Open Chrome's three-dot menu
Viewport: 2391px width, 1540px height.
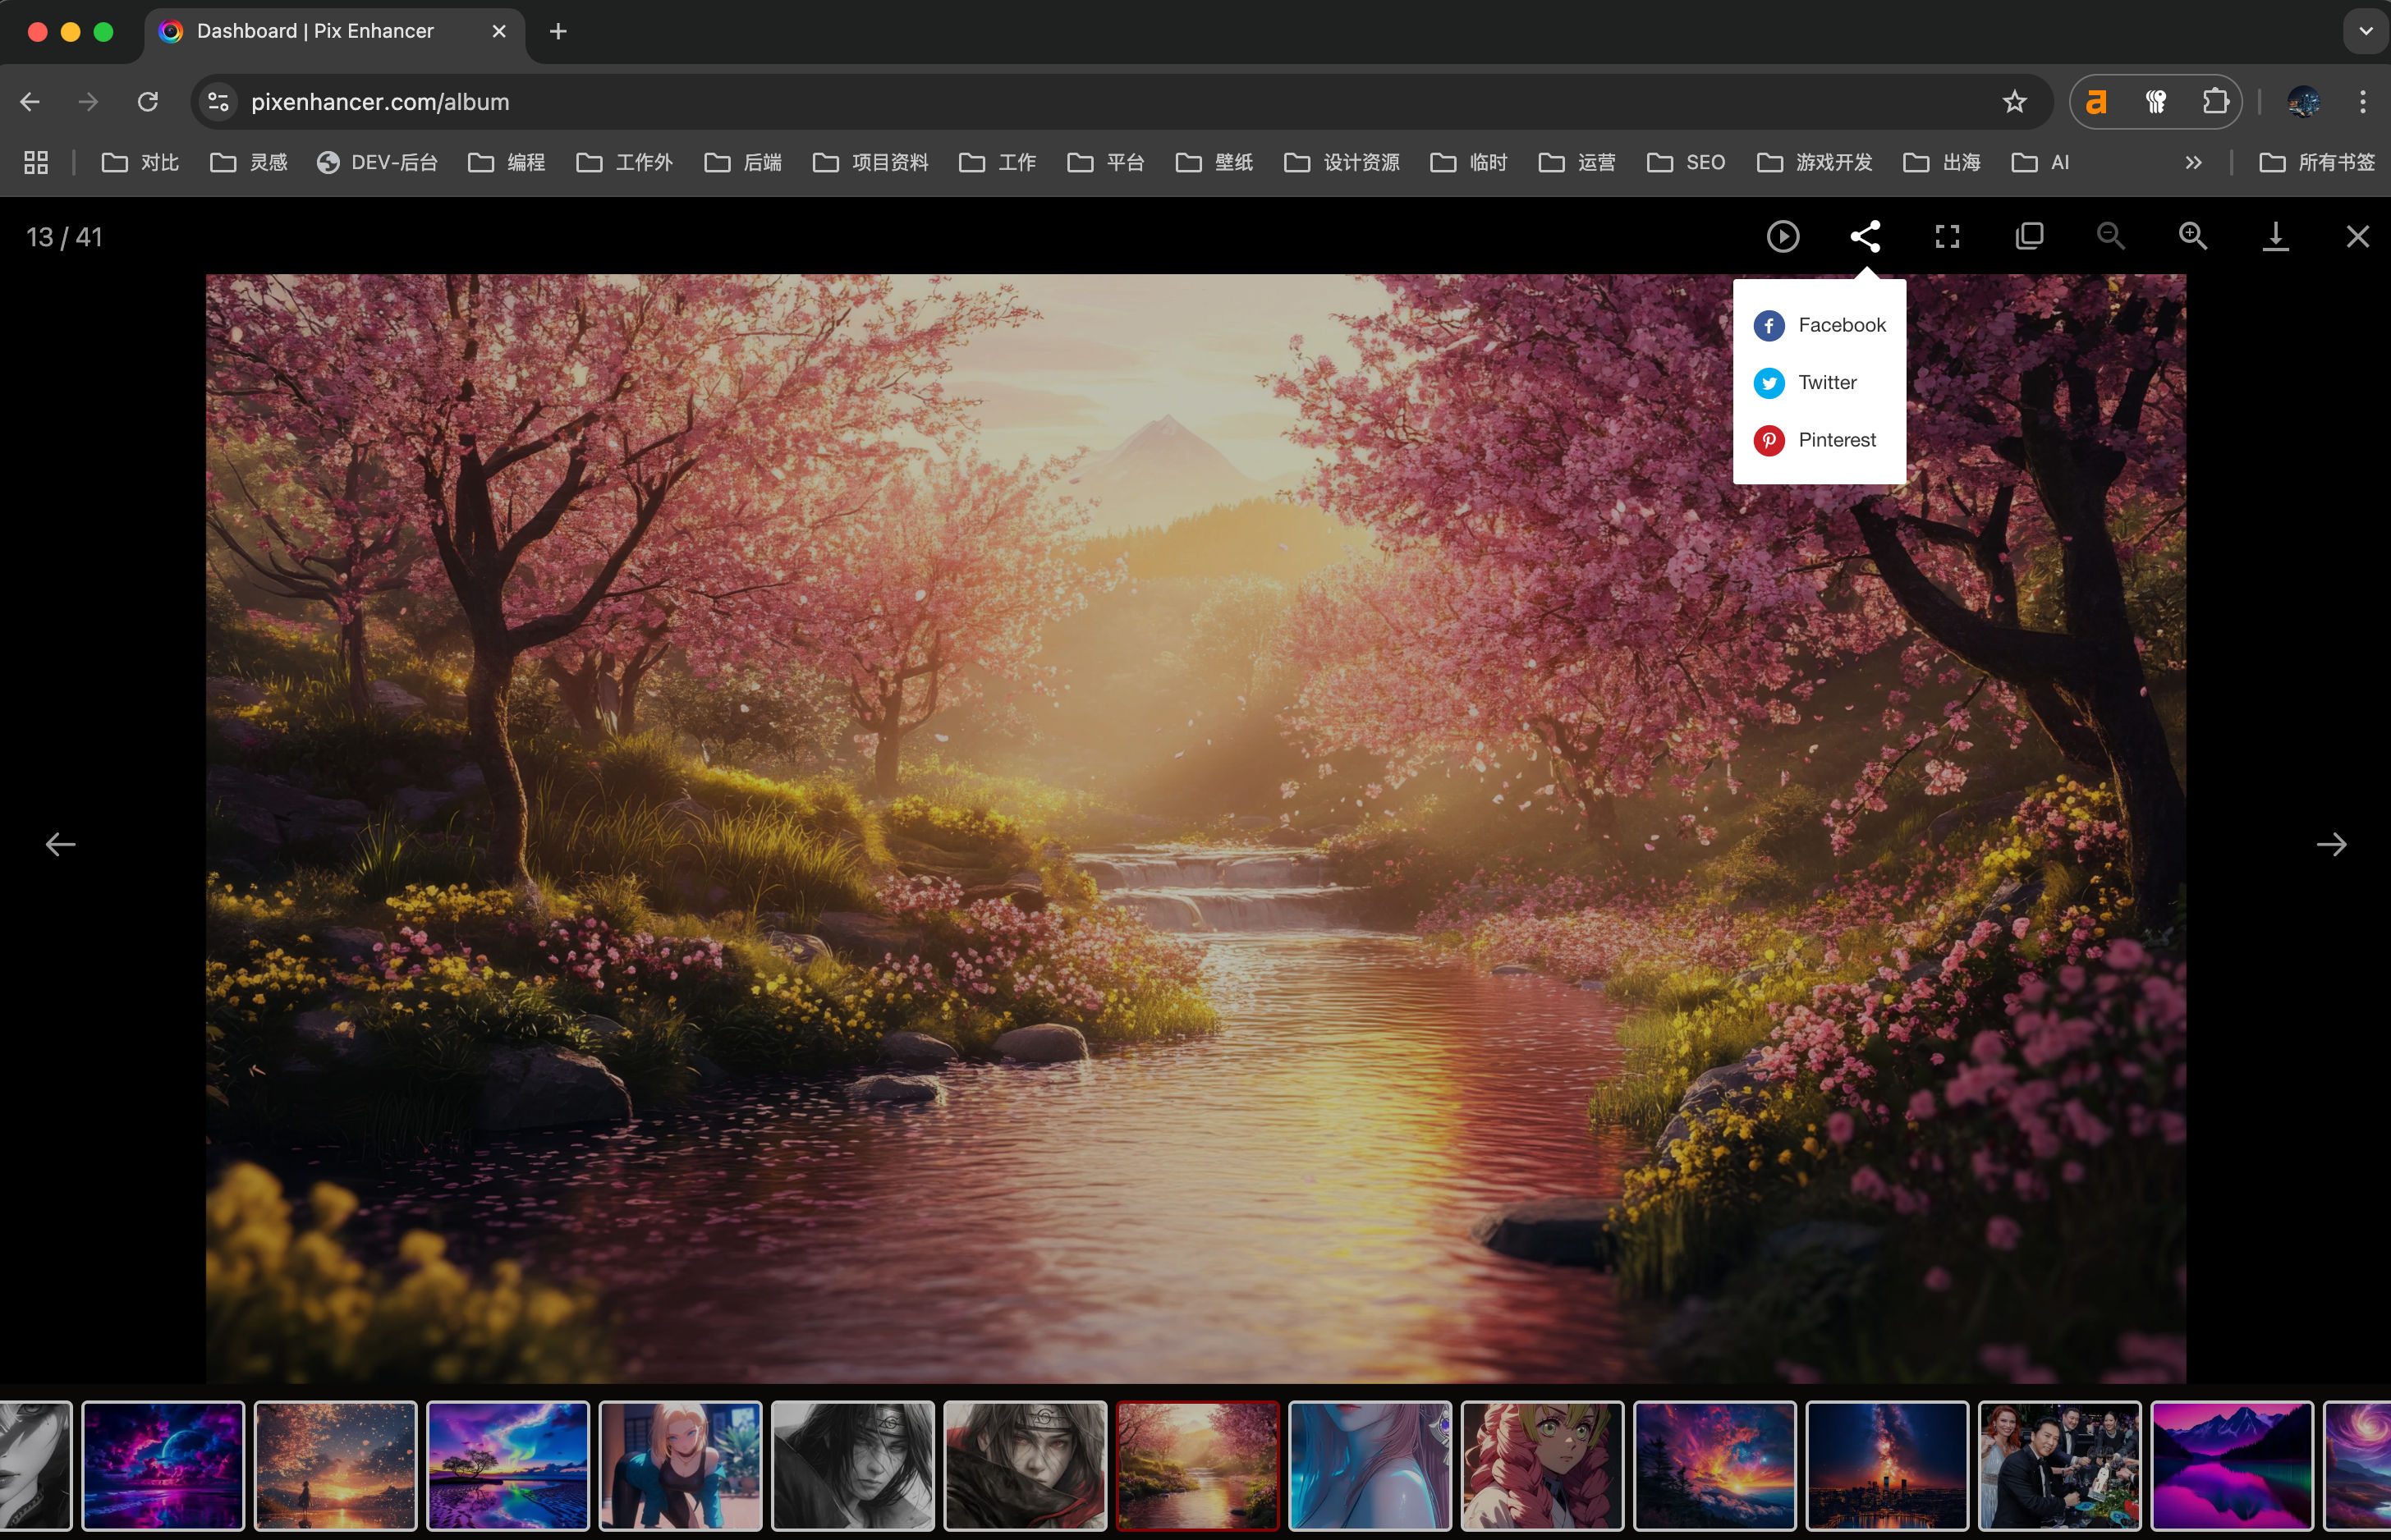2362,102
